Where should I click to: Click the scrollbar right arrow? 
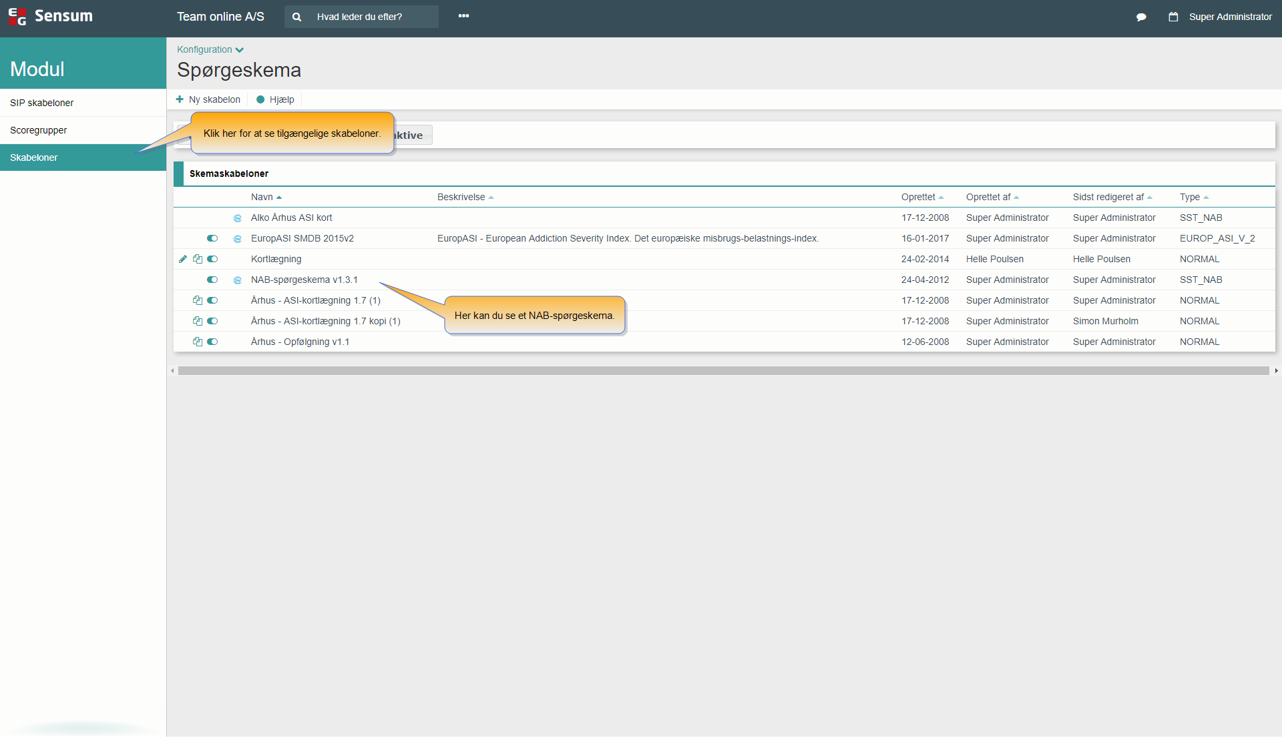[1276, 370]
